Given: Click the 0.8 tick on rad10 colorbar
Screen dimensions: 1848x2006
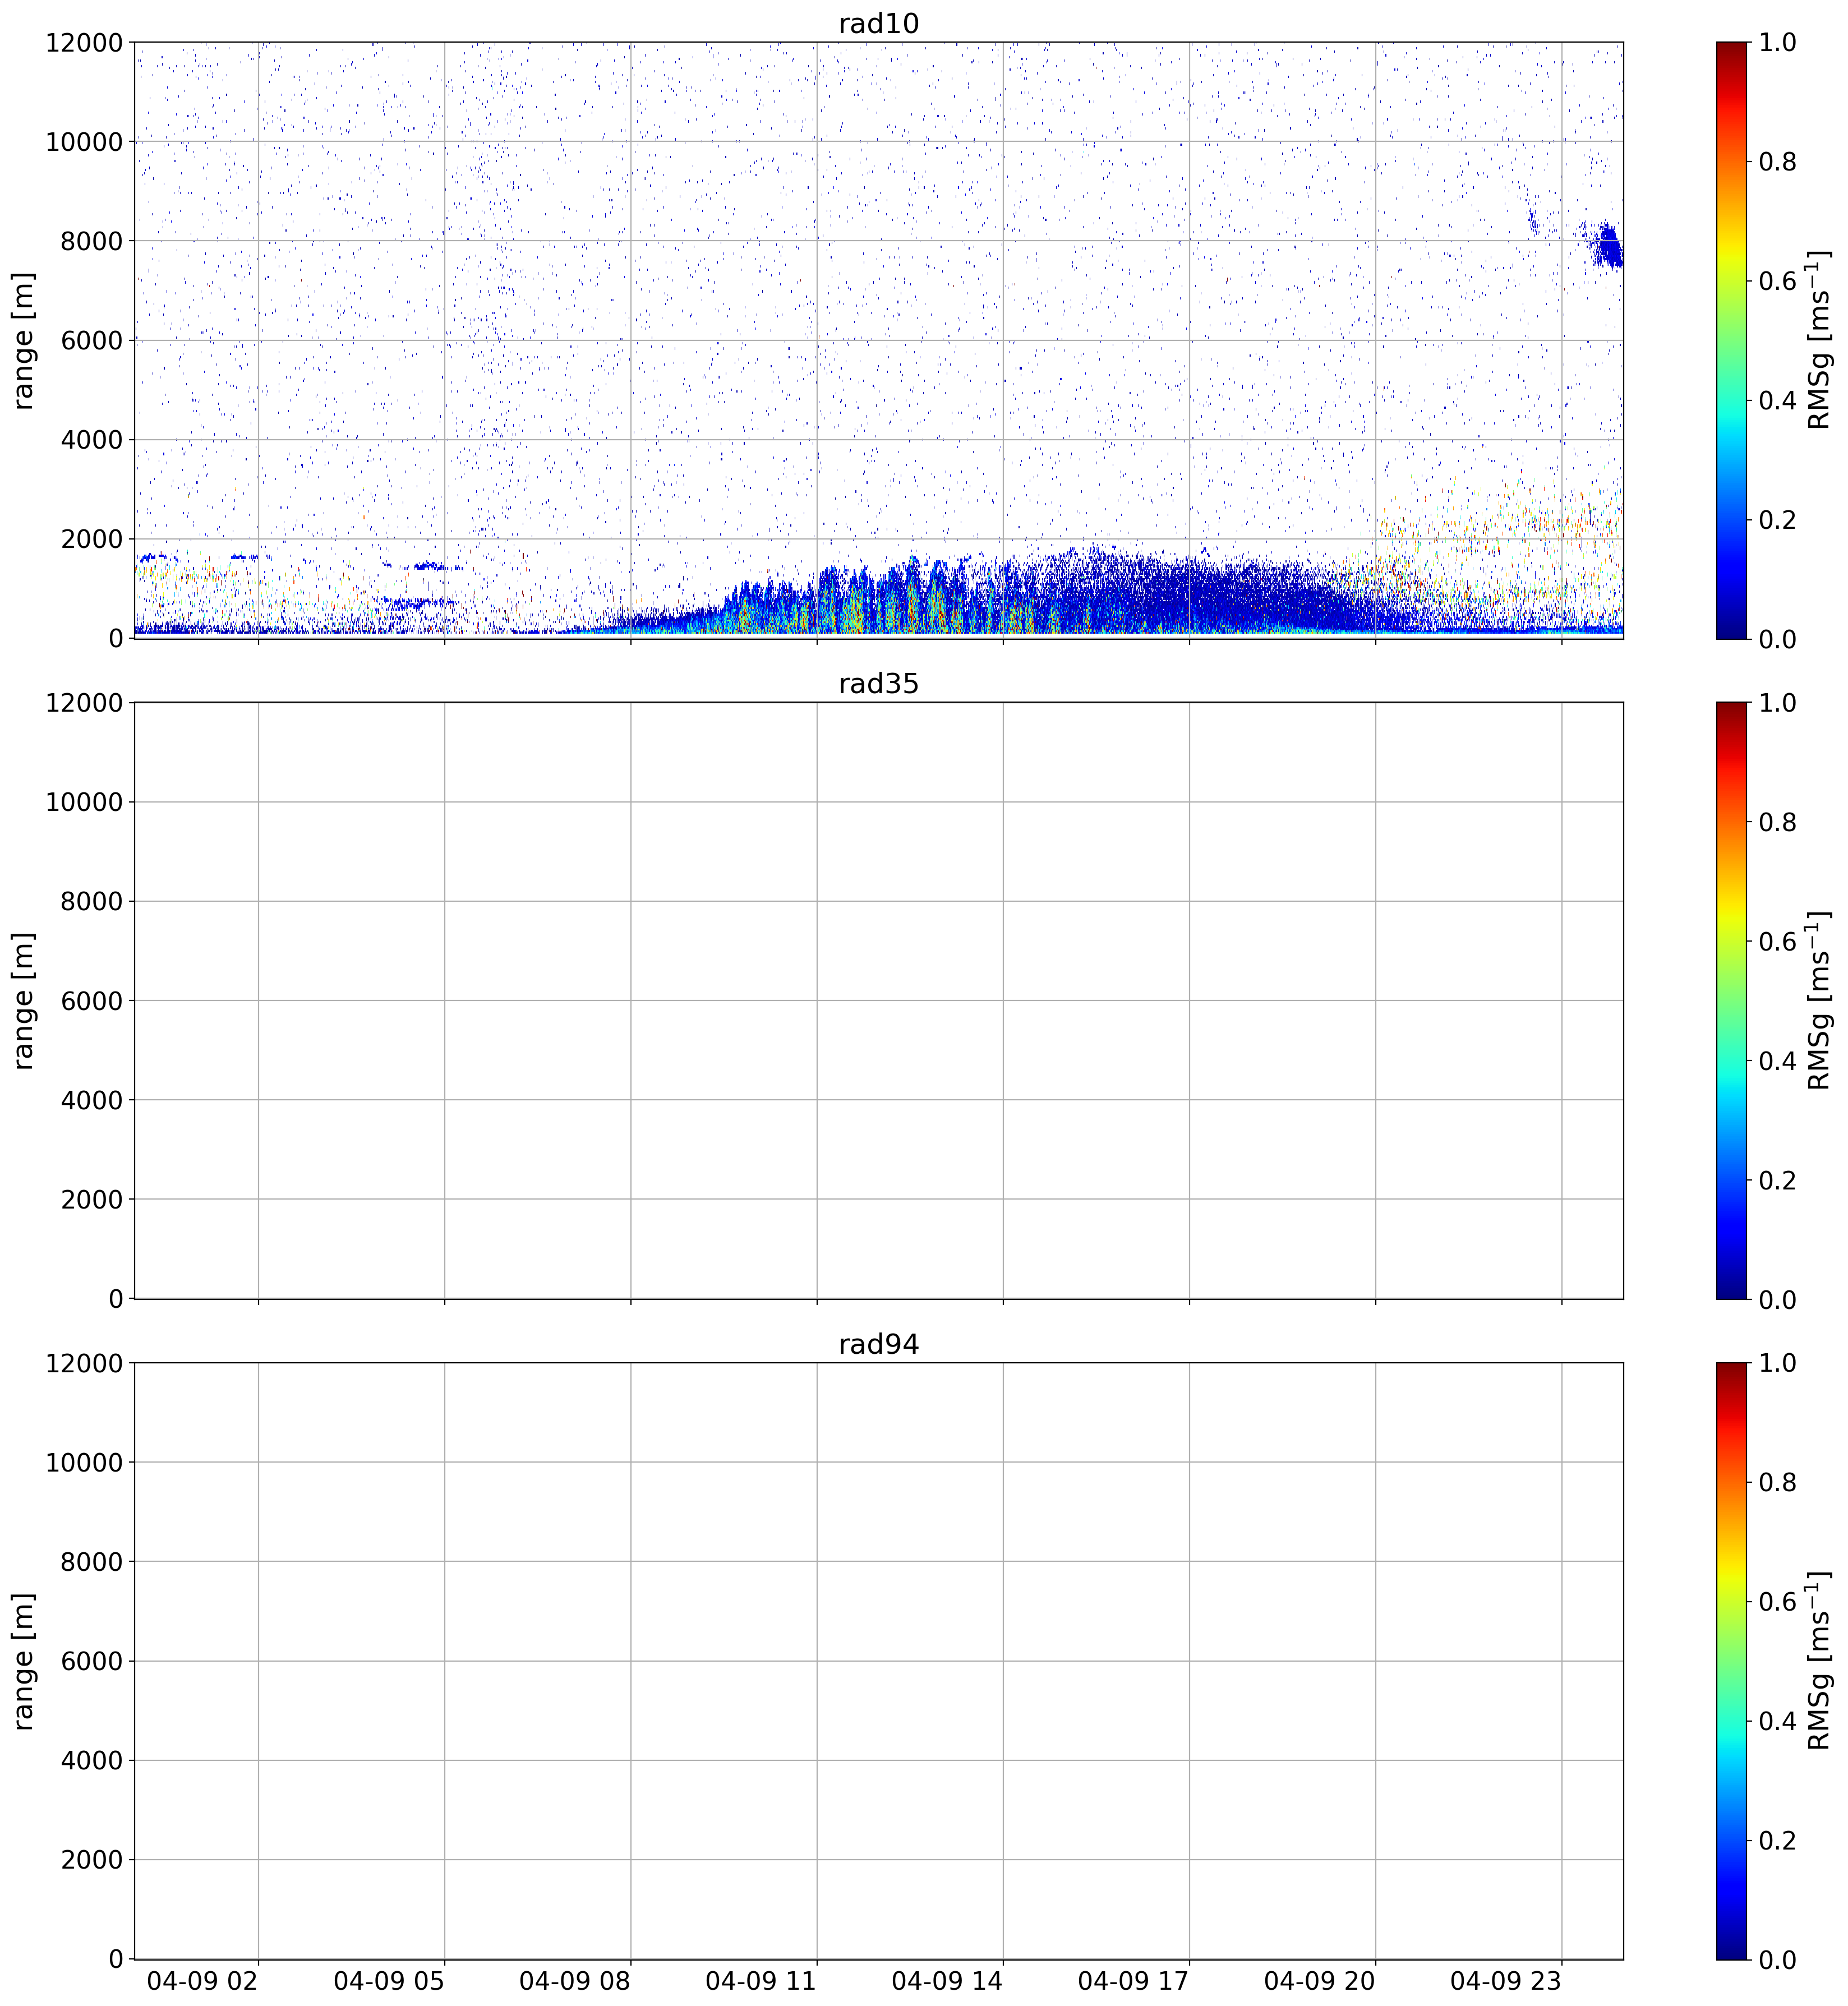Looking at the screenshot, I should tap(1777, 162).
